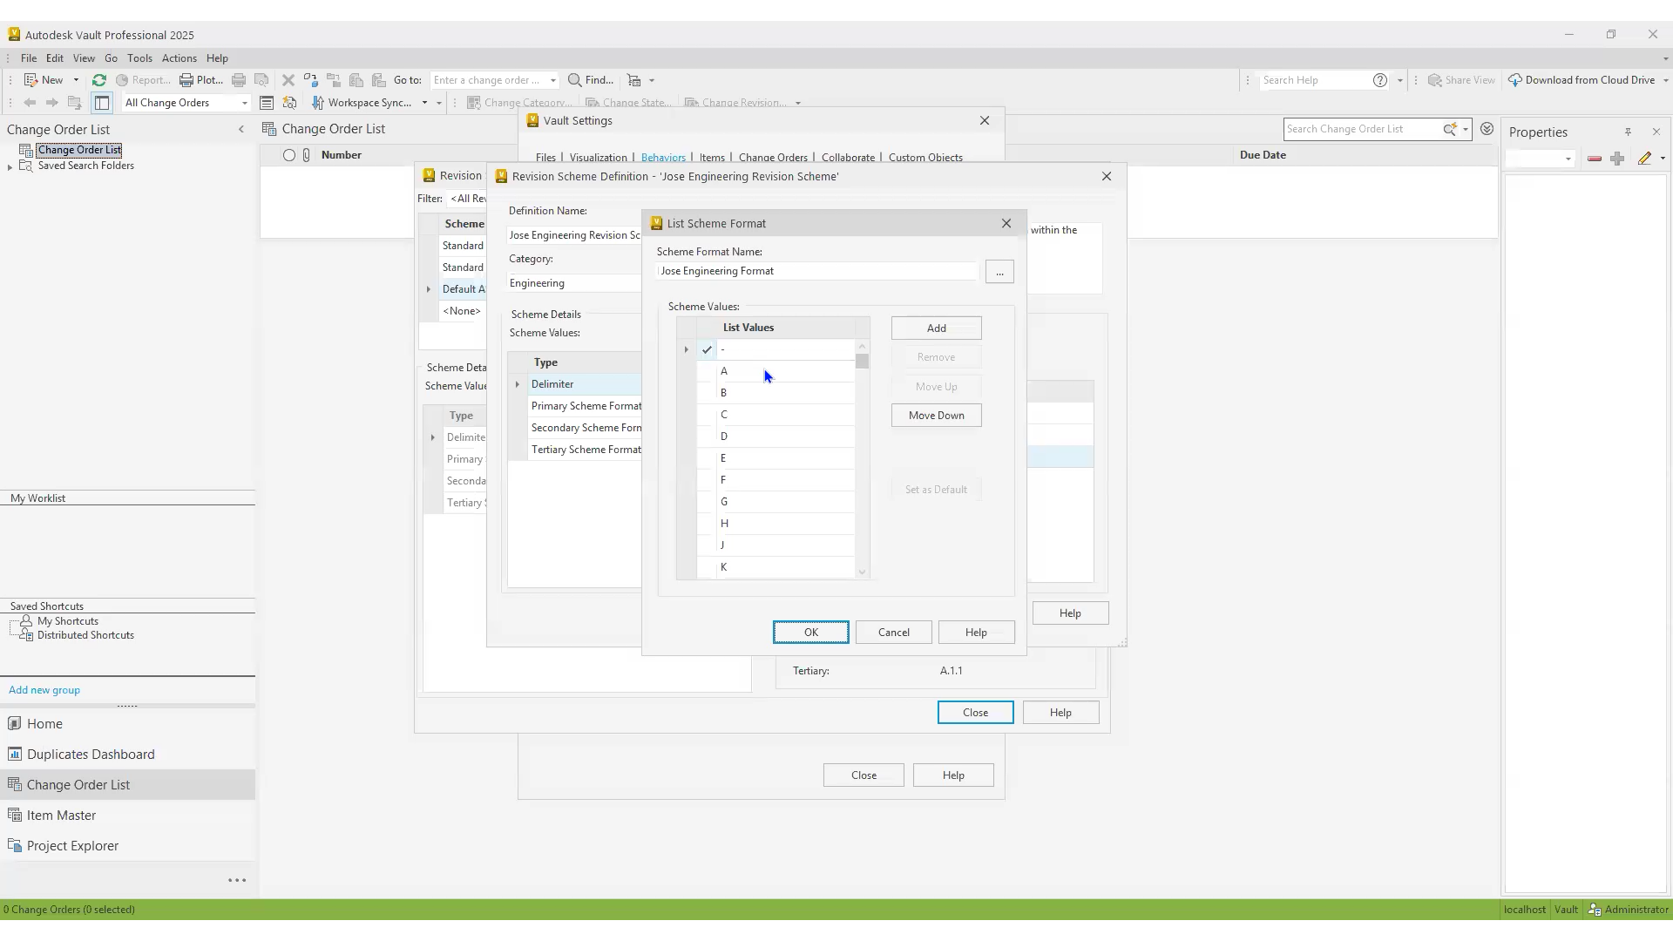Open the Actions menu

coord(179,58)
